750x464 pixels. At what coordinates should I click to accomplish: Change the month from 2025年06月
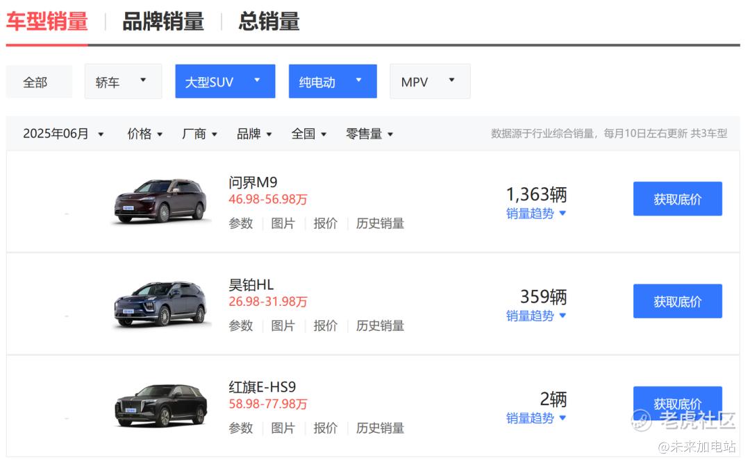(64, 134)
